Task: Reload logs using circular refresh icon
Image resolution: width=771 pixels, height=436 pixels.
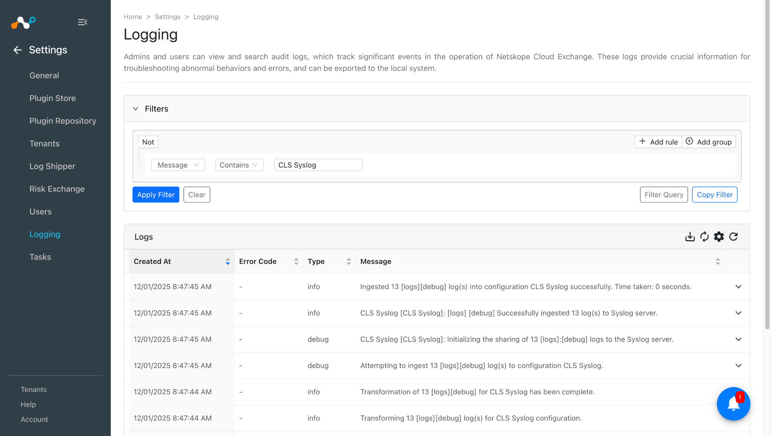Action: pos(733,236)
